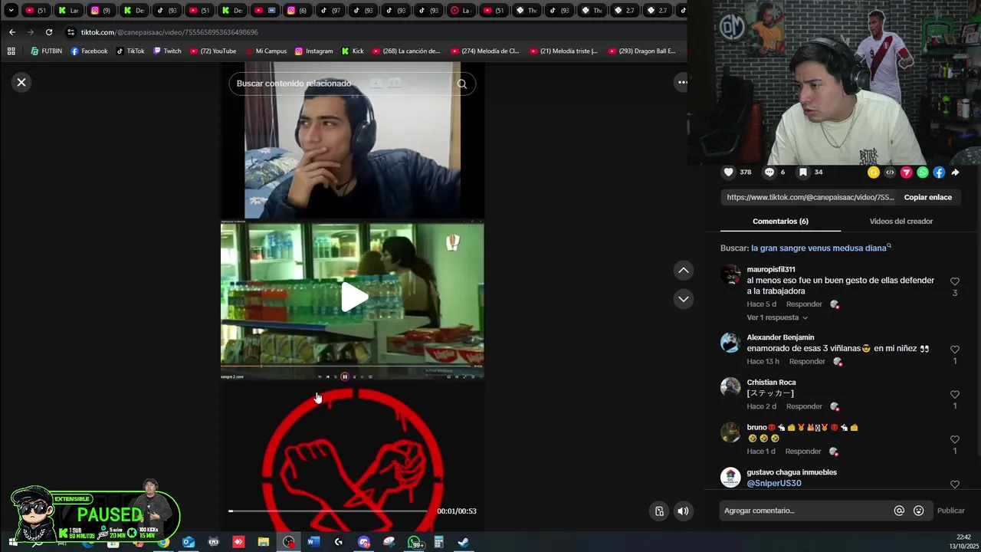Search 'la gran sangre venus medusa diana'
This screenshot has height=552, width=981.
click(821, 248)
